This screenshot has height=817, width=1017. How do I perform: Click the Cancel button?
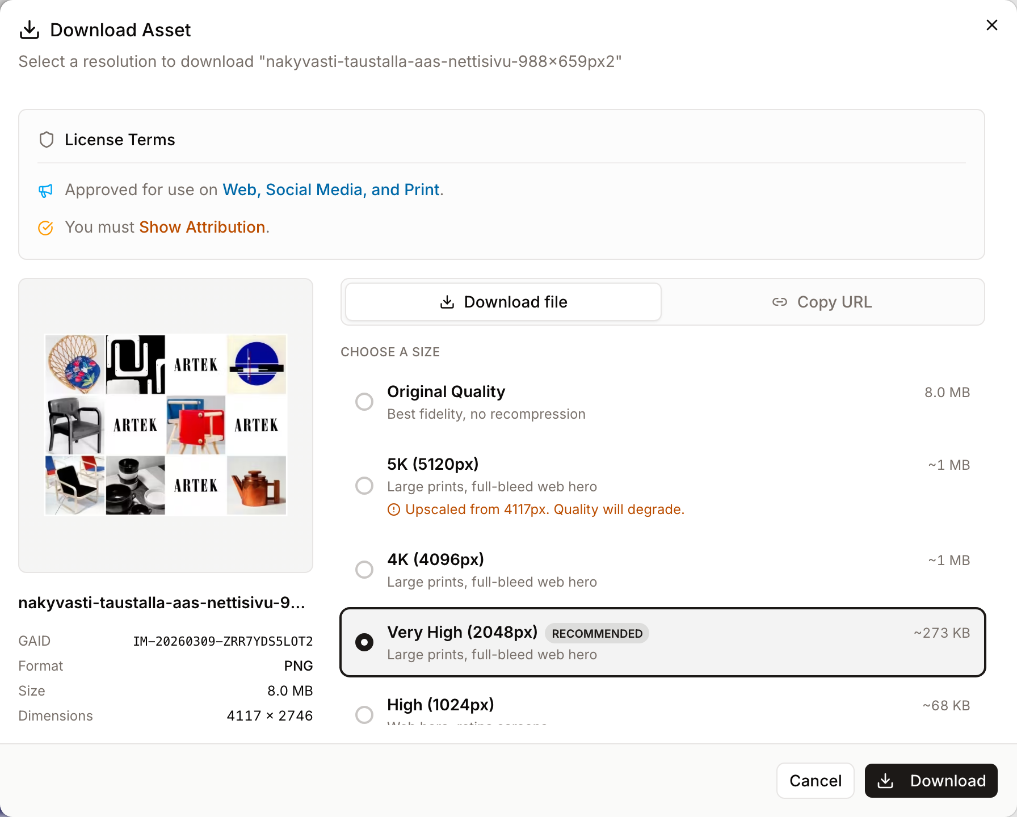coord(815,781)
